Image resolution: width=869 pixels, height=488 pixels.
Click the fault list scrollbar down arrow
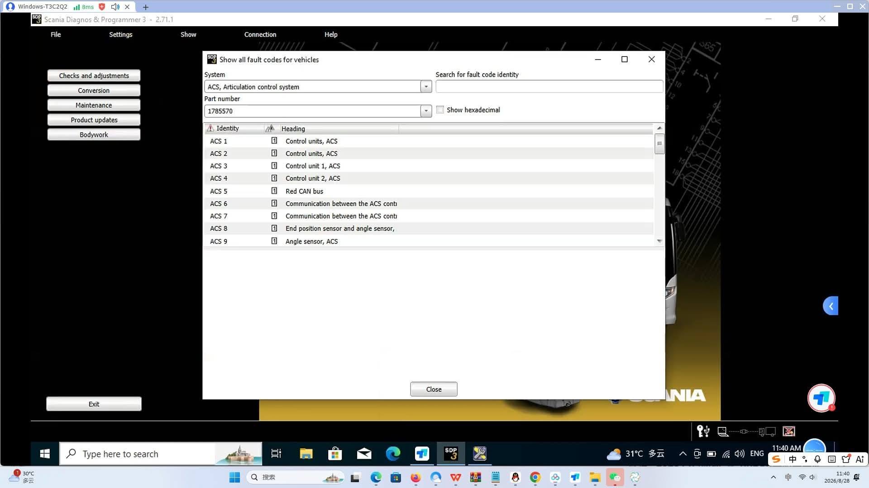coord(659,241)
